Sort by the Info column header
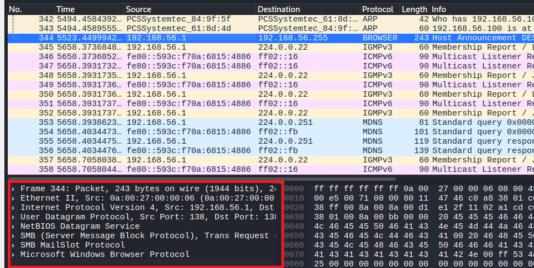The image size is (534, 268). pyautogui.click(x=482, y=9)
